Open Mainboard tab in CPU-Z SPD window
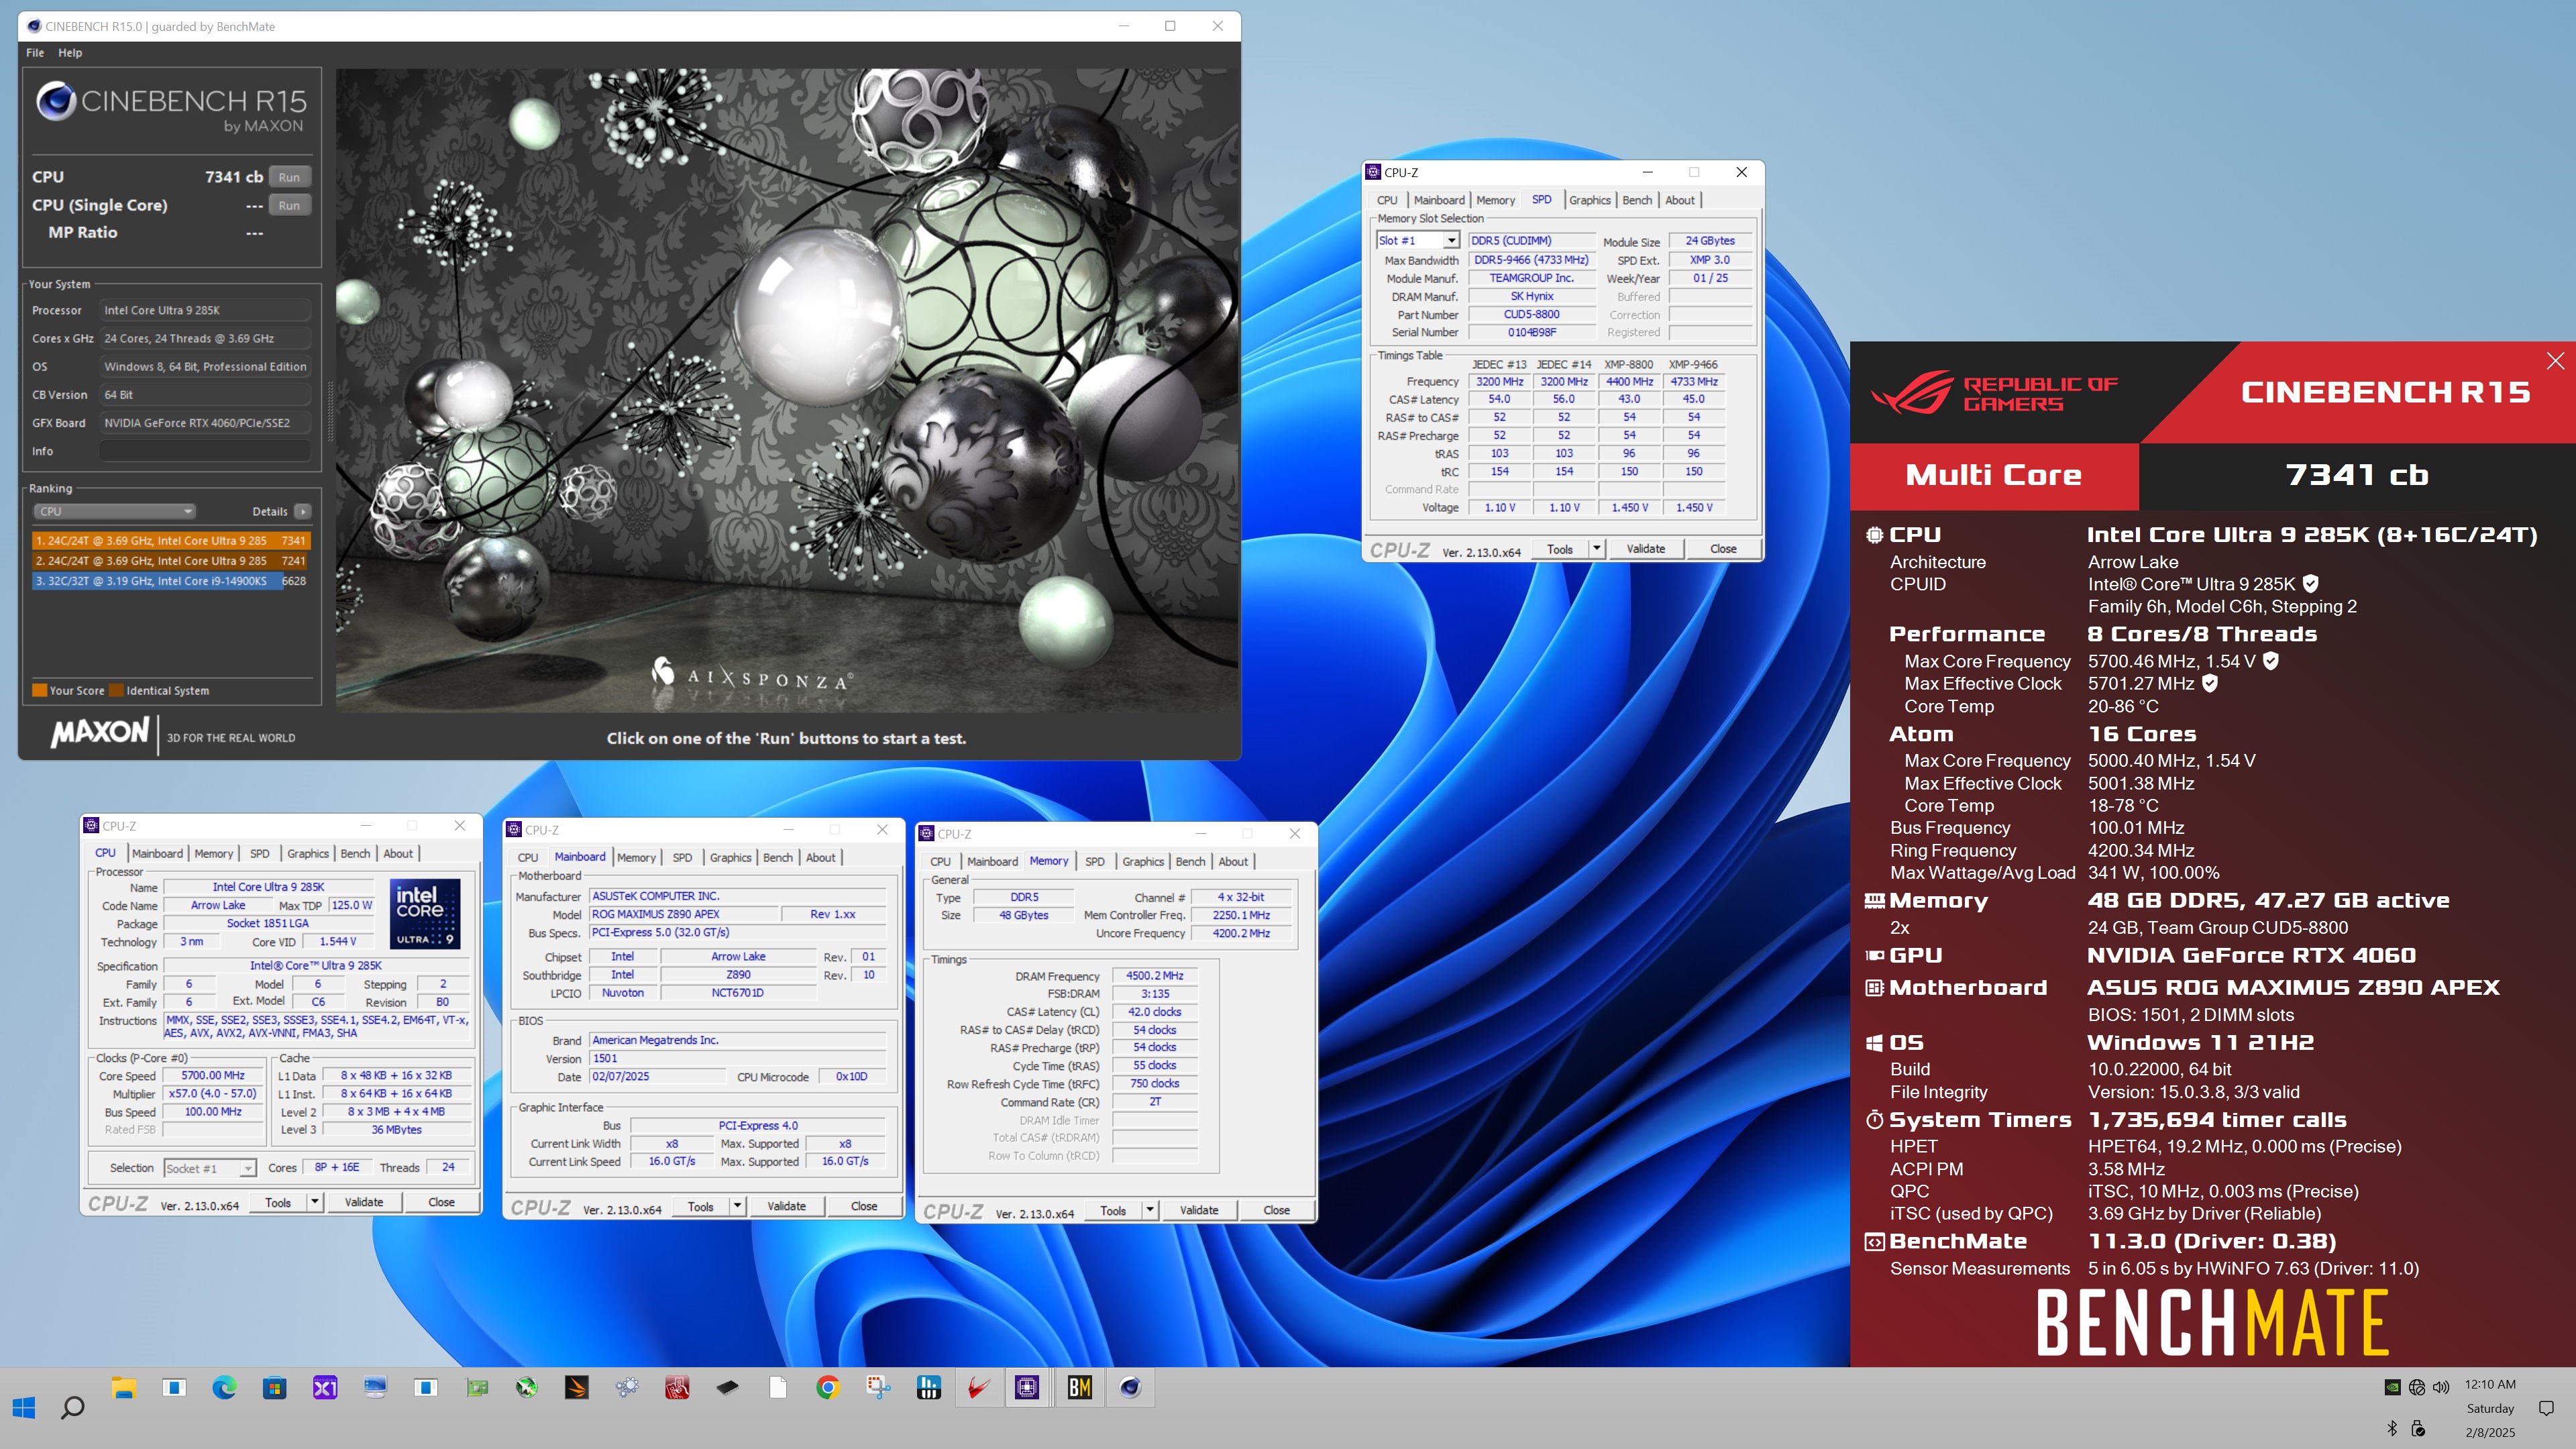Image resolution: width=2576 pixels, height=1449 pixels. pyautogui.click(x=1439, y=200)
